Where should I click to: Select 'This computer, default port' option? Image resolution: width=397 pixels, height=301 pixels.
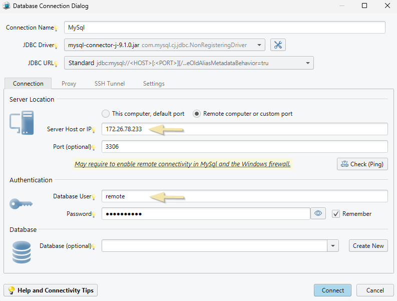[x=106, y=114]
